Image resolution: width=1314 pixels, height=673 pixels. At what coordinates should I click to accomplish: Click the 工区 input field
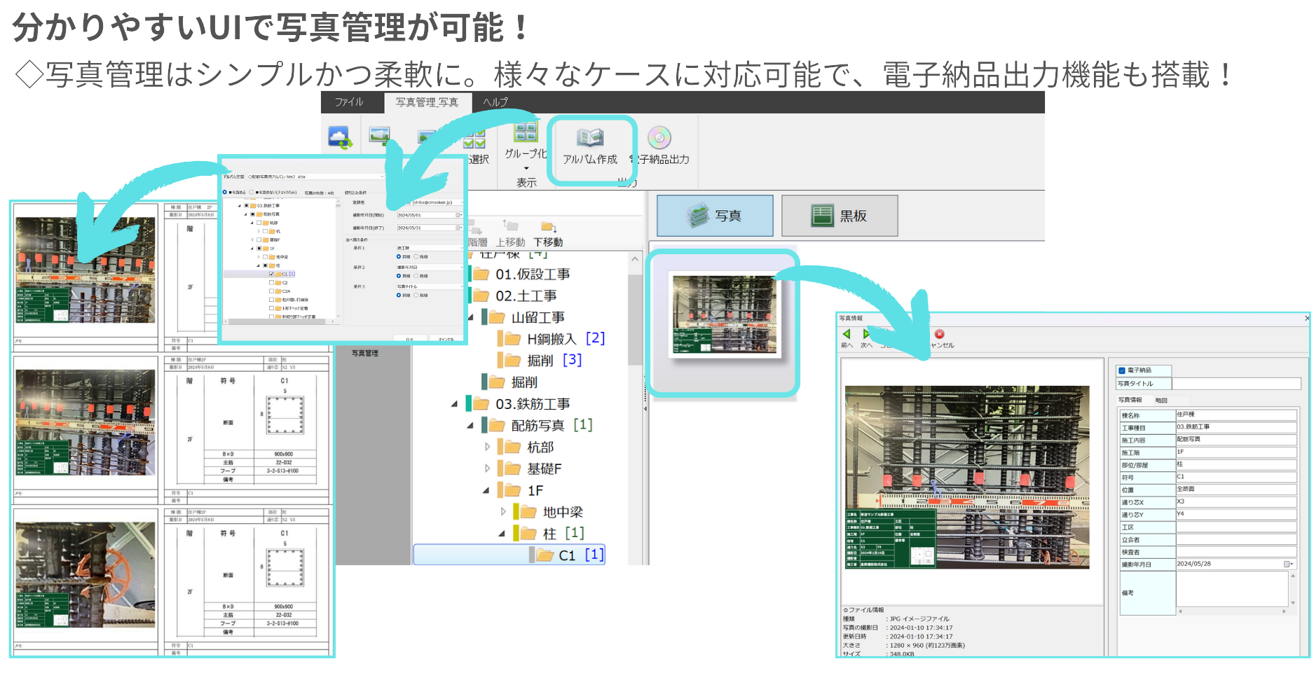tap(1236, 527)
